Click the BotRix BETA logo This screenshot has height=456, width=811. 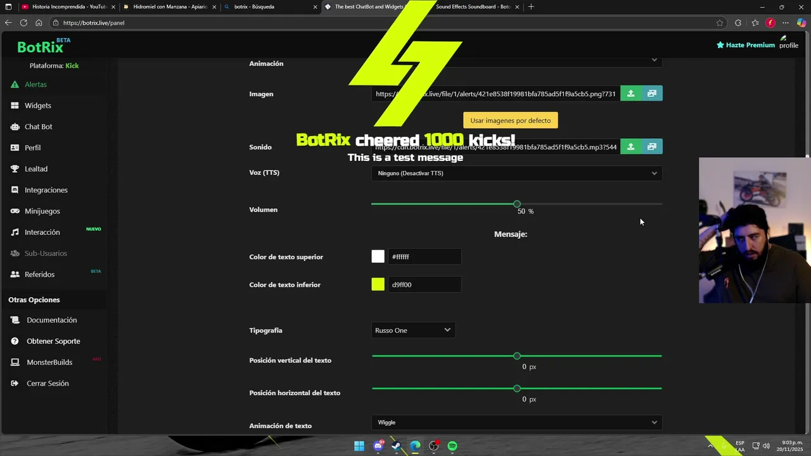point(44,46)
